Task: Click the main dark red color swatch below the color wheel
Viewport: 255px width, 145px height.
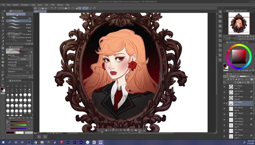Action: click(225, 66)
